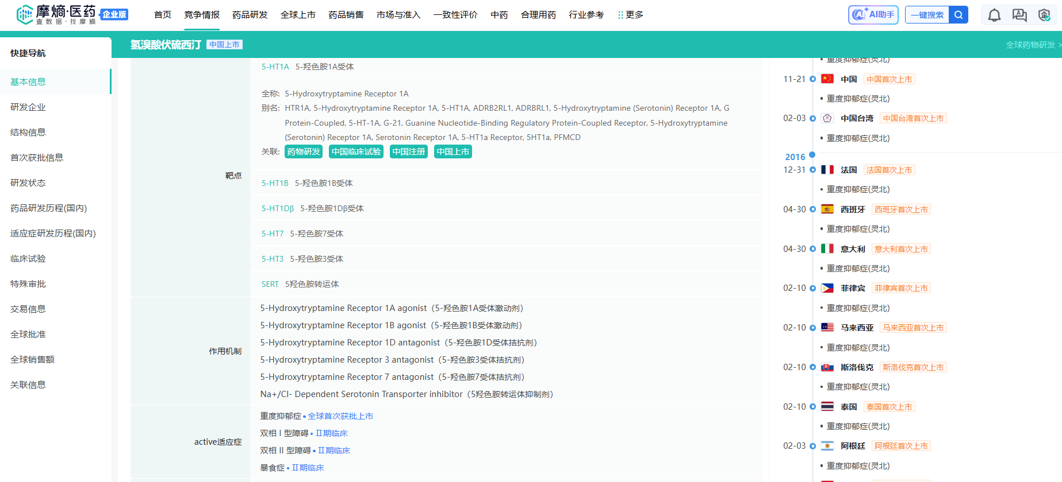Viewport: 1062px width, 482px height.
Task: Click the enterprise shield verification icon
Action: pyautogui.click(x=1044, y=15)
